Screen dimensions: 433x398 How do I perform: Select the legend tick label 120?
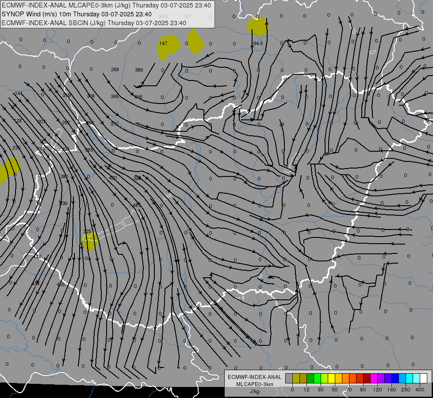pos(377,390)
